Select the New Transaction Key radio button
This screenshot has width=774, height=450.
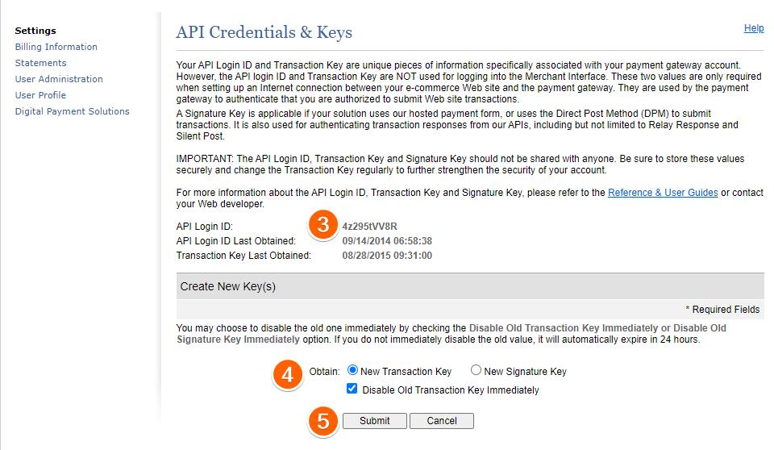352,371
